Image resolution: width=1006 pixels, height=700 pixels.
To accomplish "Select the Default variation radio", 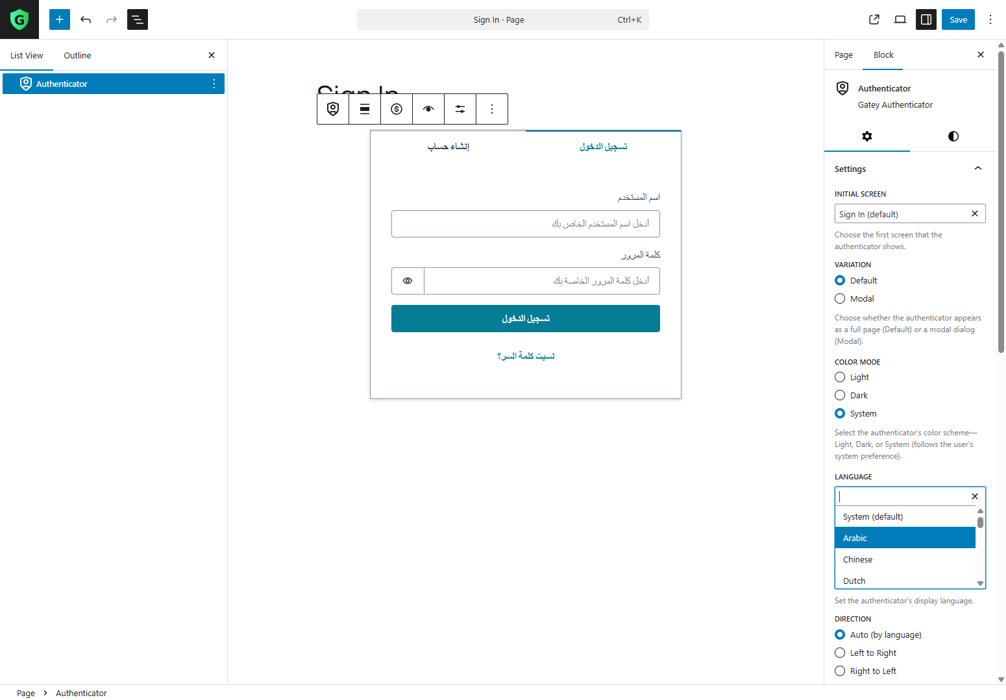I will coord(840,280).
